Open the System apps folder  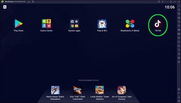(x=74, y=23)
